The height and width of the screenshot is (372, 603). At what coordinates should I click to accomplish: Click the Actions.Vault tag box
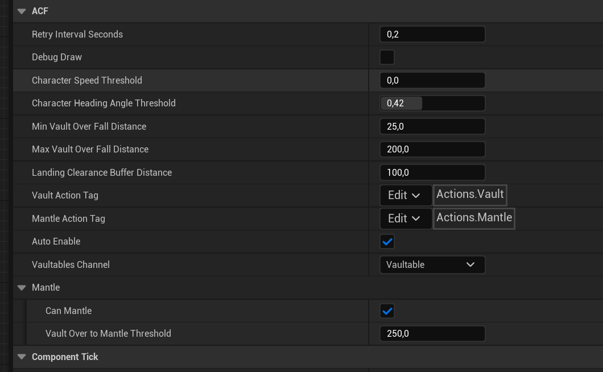[470, 195]
